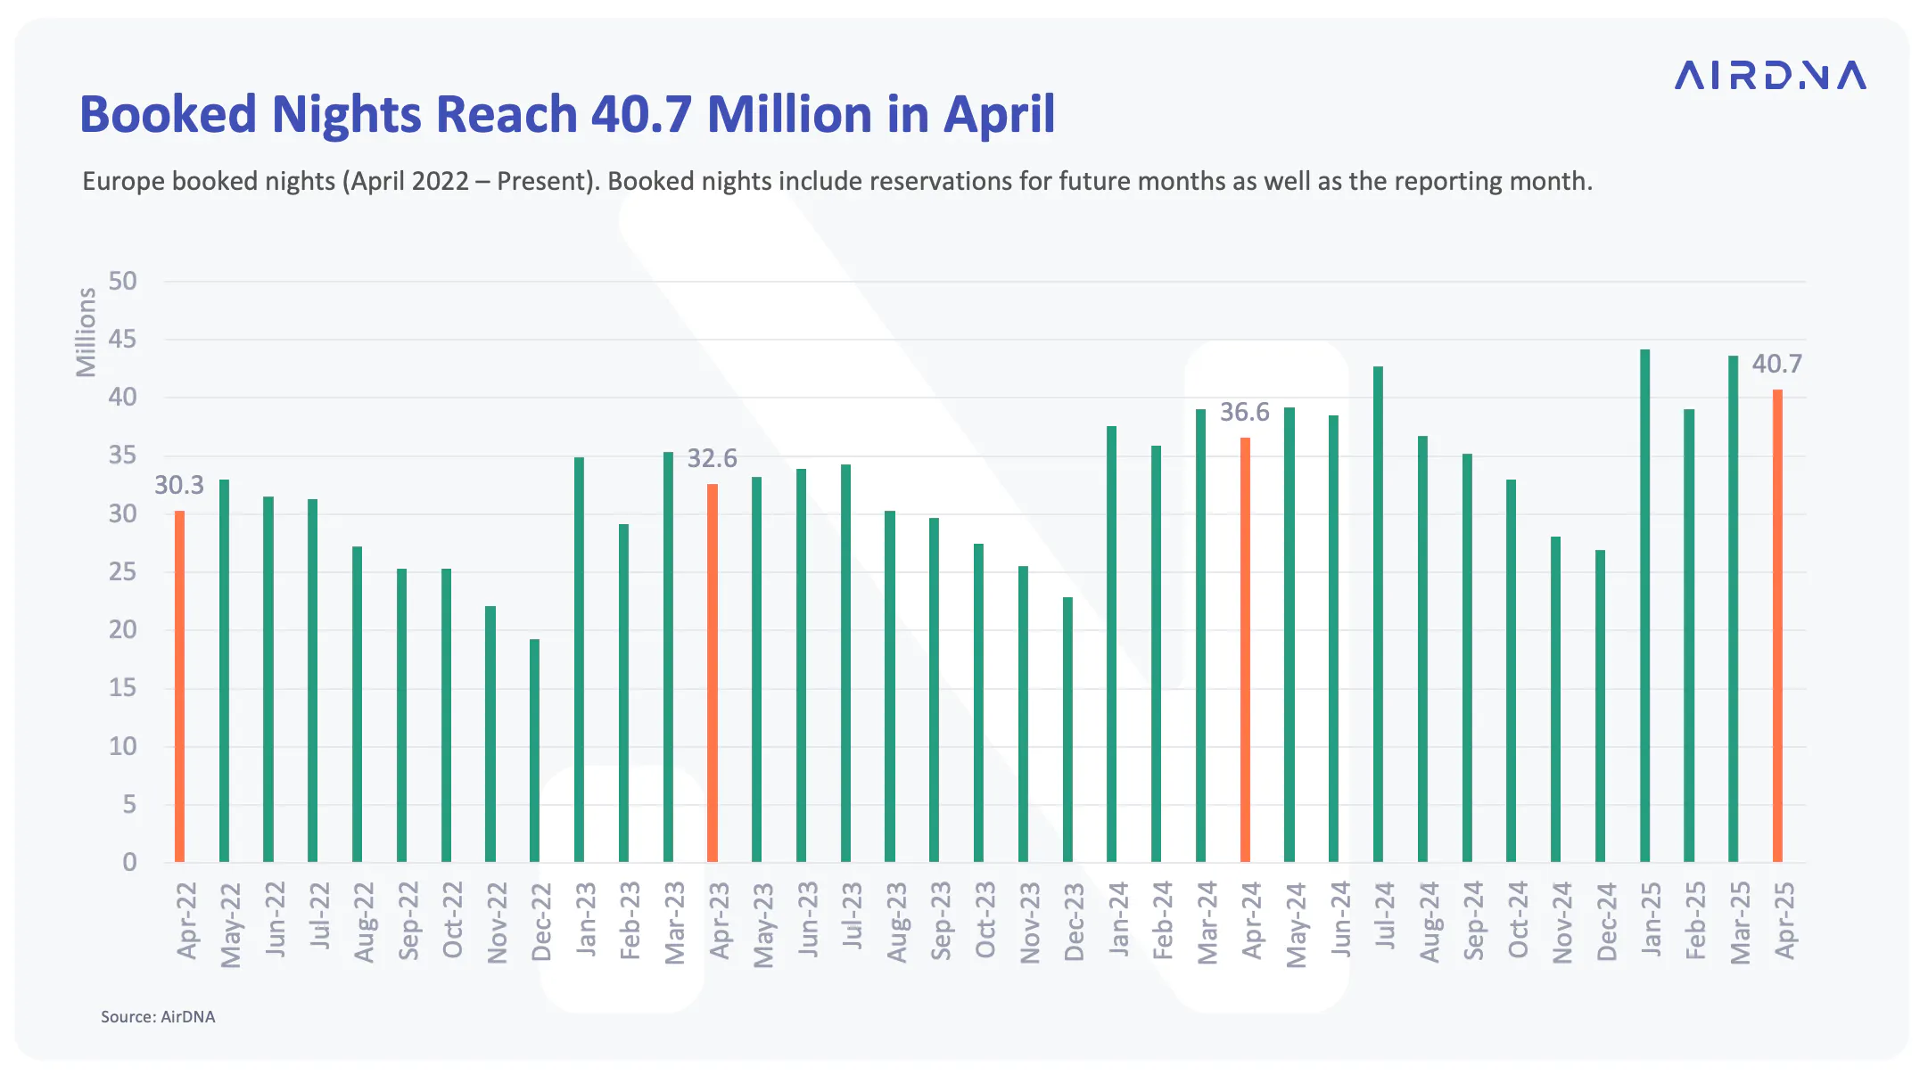Viewport: 1928px width, 1075px height.
Task: Click the 'Aug-22' x-axis label
Action: 363,922
